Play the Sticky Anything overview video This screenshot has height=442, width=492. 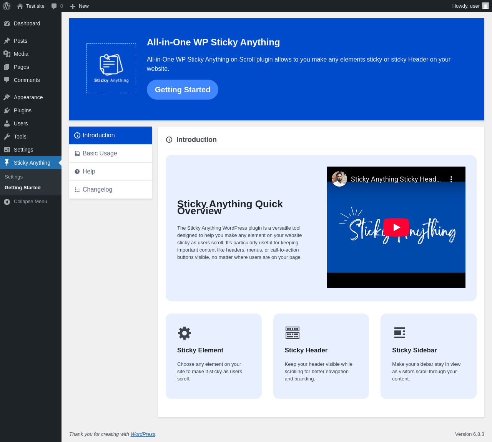tap(396, 227)
